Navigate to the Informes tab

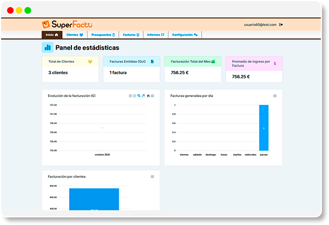click(155, 34)
